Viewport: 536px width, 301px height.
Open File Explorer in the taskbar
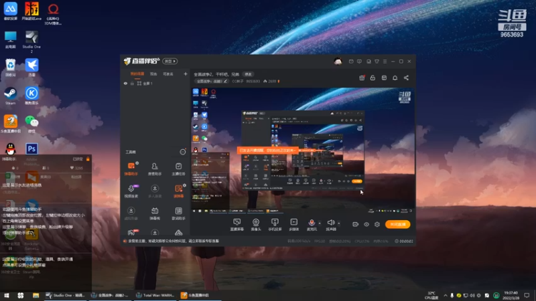36,295
